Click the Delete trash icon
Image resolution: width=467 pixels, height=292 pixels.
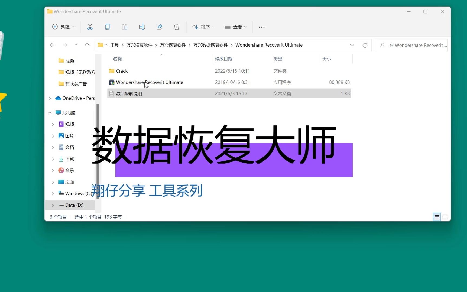point(177,27)
